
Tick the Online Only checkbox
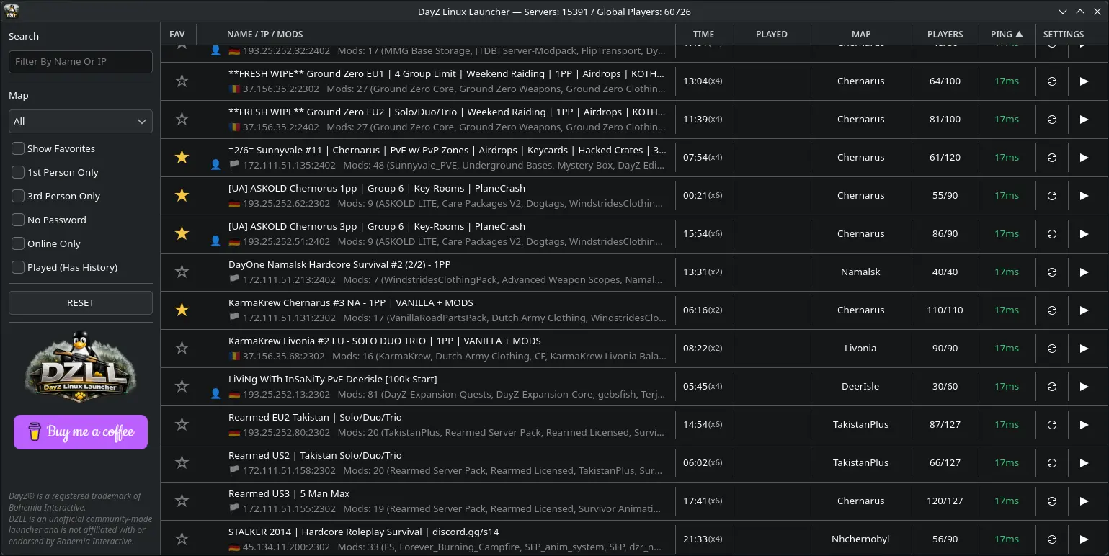[x=18, y=243]
